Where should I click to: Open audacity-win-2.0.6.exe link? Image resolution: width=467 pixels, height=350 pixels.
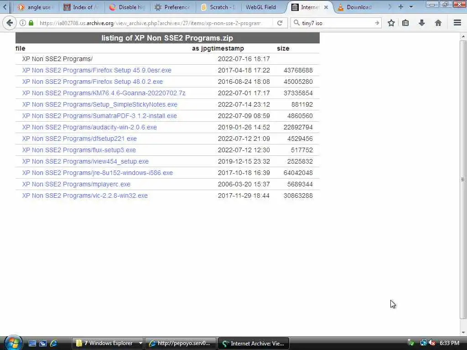tap(89, 127)
